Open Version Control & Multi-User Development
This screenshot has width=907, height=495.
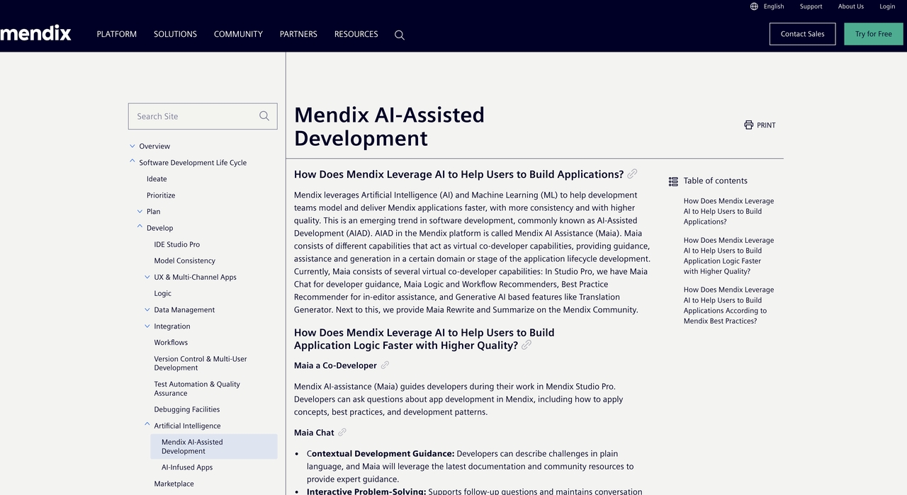pos(201,363)
